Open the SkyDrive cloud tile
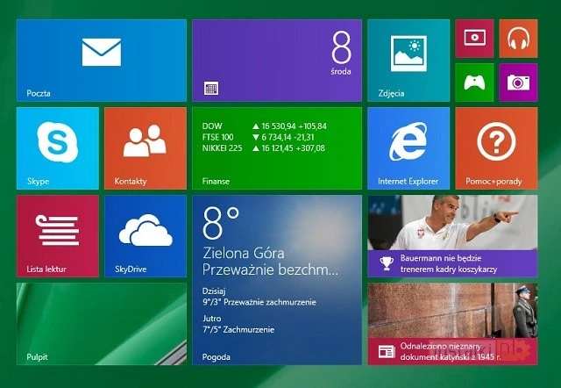Screen dimensions: 561x388 145,235
